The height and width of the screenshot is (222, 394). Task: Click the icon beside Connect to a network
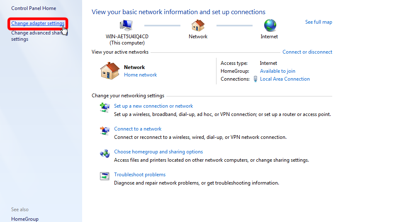click(105, 131)
